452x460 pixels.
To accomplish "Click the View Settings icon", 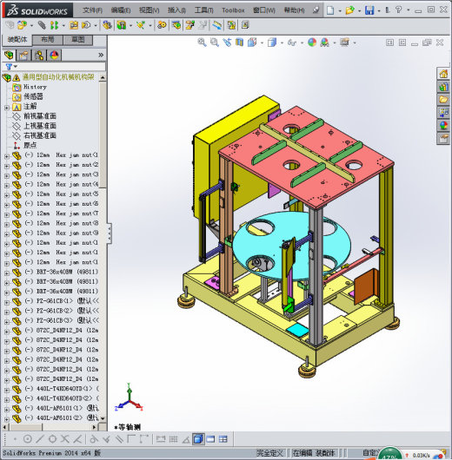I will tap(345, 43).
